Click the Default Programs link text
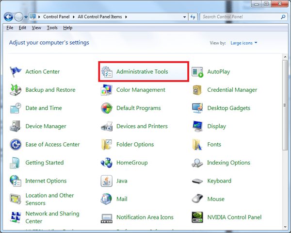Viewport: 291px width, 233px height. [139, 108]
